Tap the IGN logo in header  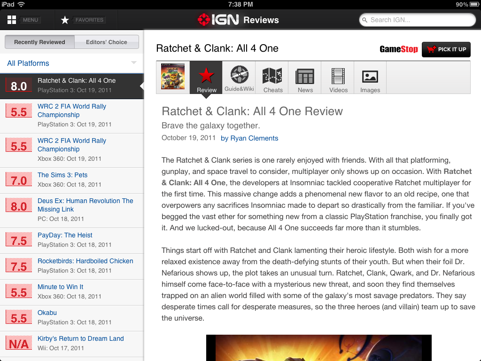click(218, 20)
